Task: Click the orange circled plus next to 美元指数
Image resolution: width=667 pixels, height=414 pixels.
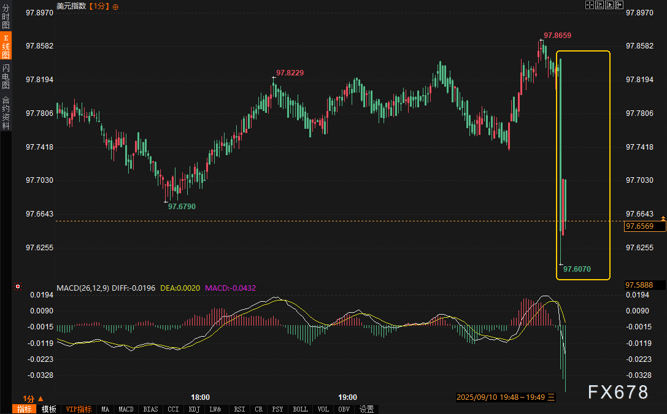Action: [116, 6]
